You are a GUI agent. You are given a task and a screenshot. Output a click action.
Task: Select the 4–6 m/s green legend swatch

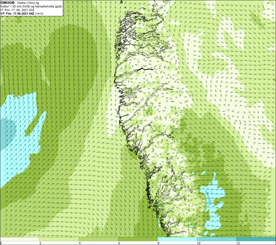click(x=99, y=239)
